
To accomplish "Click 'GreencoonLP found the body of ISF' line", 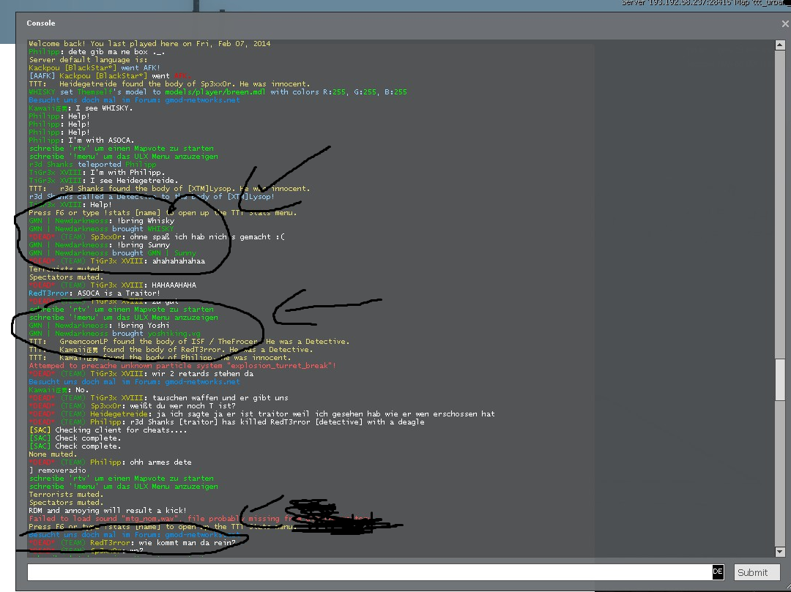I will pyautogui.click(x=189, y=342).
